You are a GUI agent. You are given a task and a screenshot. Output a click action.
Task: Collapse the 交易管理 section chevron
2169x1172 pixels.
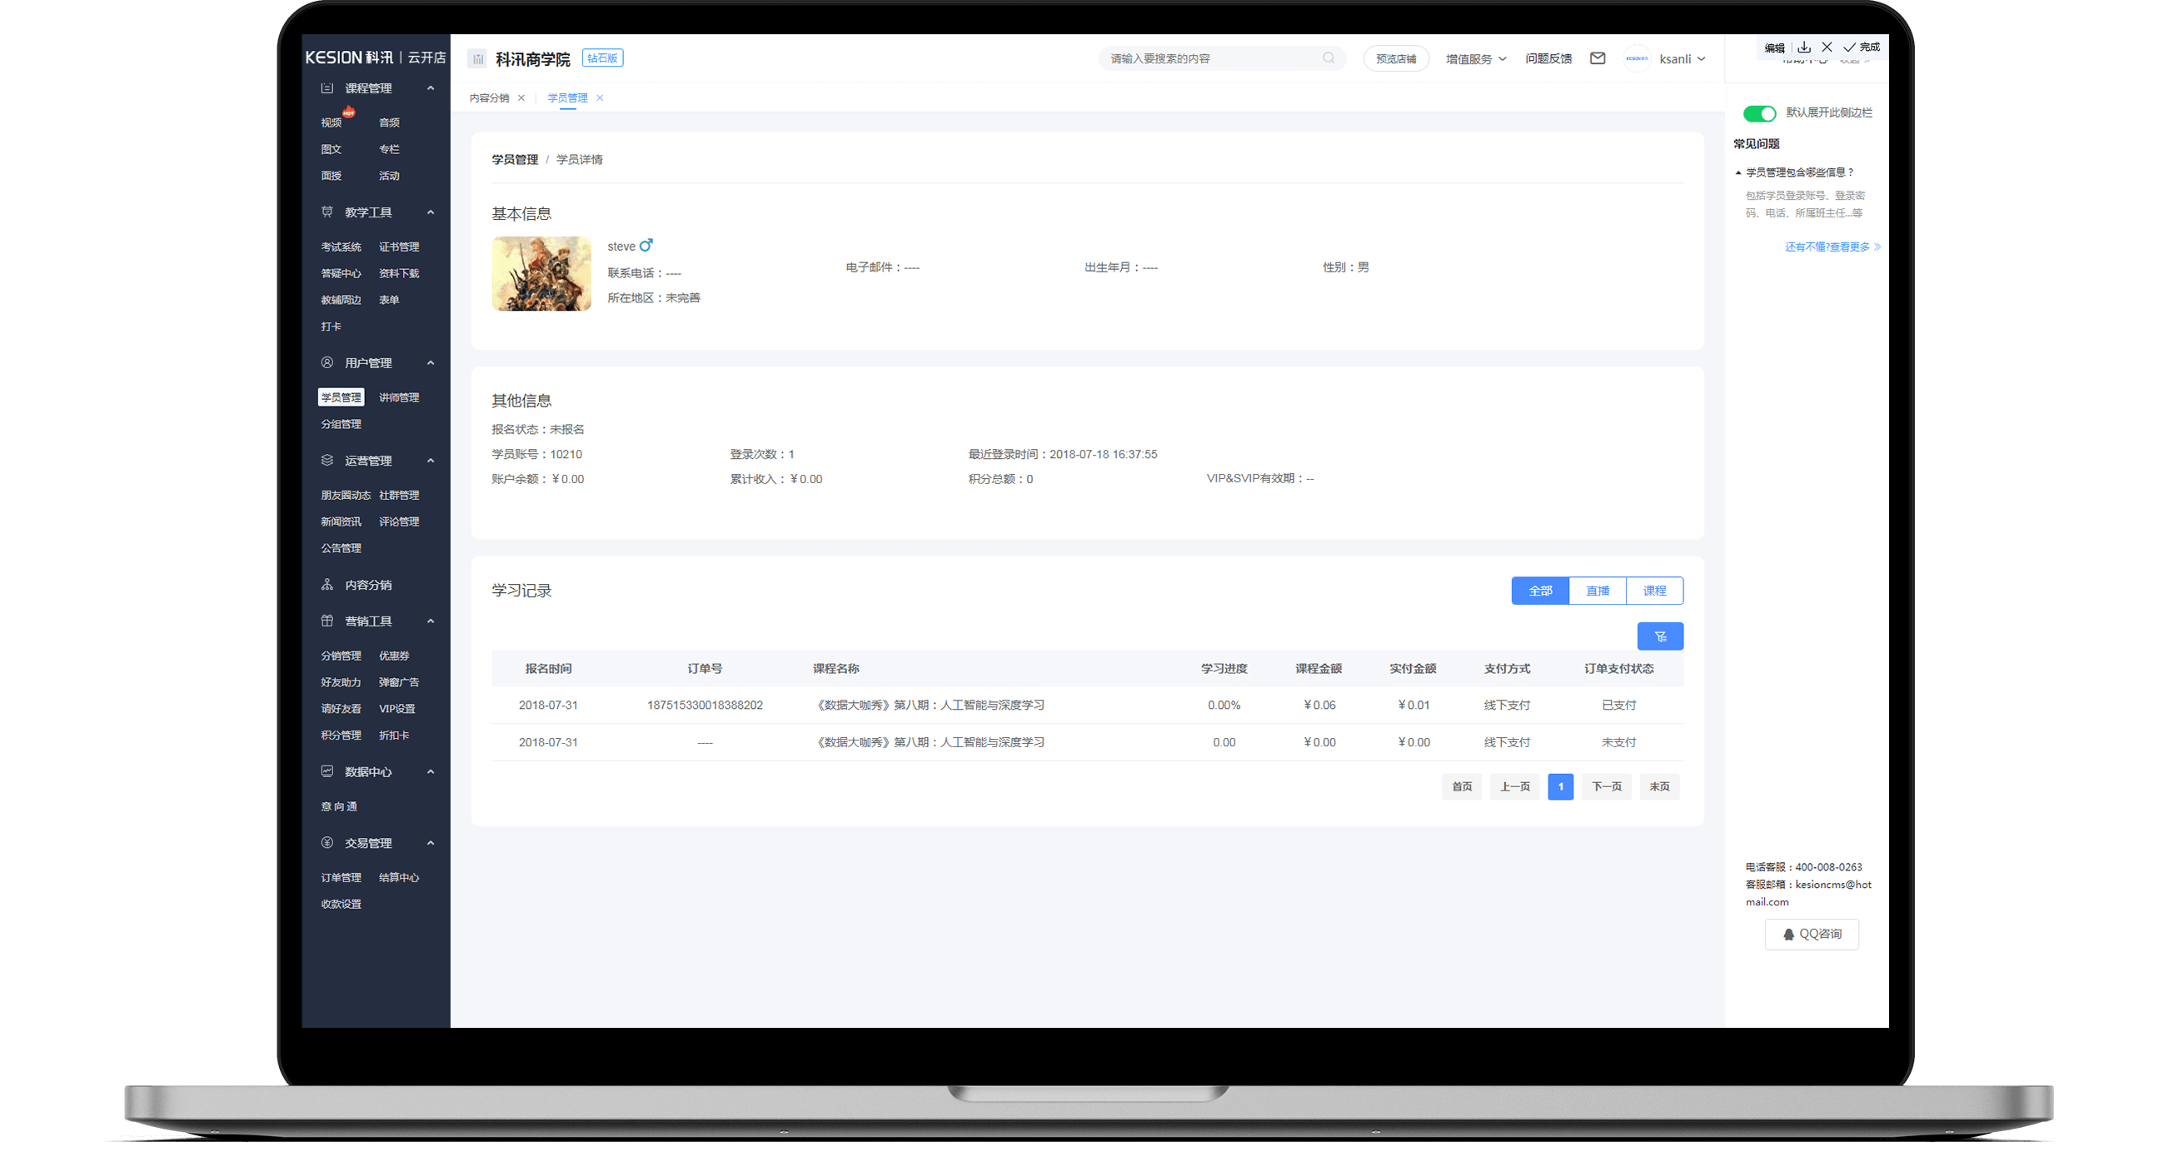point(431,842)
